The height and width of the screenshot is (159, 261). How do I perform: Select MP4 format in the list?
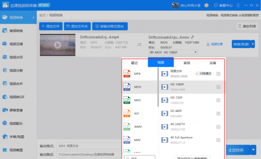(x=140, y=73)
